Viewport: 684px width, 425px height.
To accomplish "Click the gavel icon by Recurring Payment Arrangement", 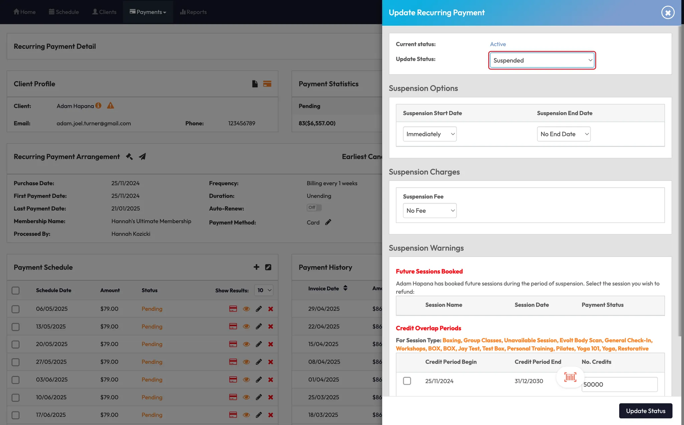I will 129,157.
